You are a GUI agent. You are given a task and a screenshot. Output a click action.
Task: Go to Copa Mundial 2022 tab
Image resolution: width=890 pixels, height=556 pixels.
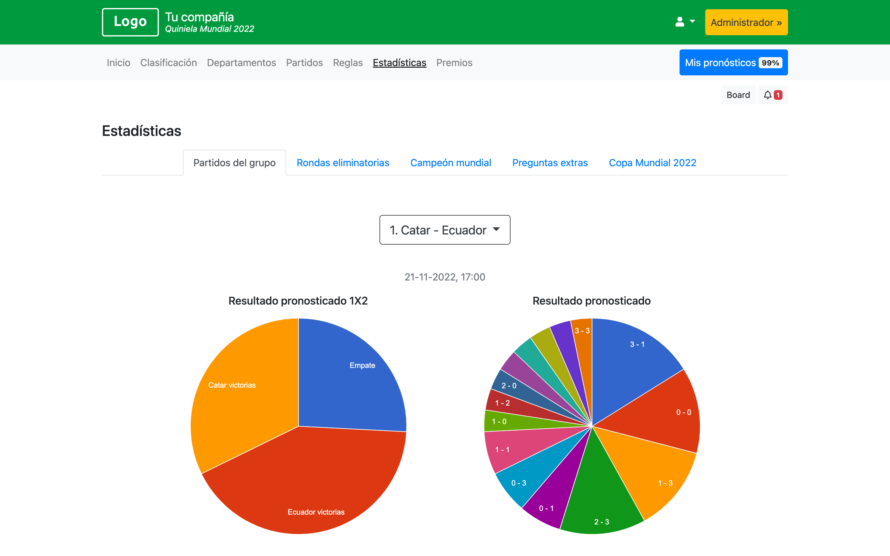point(652,162)
